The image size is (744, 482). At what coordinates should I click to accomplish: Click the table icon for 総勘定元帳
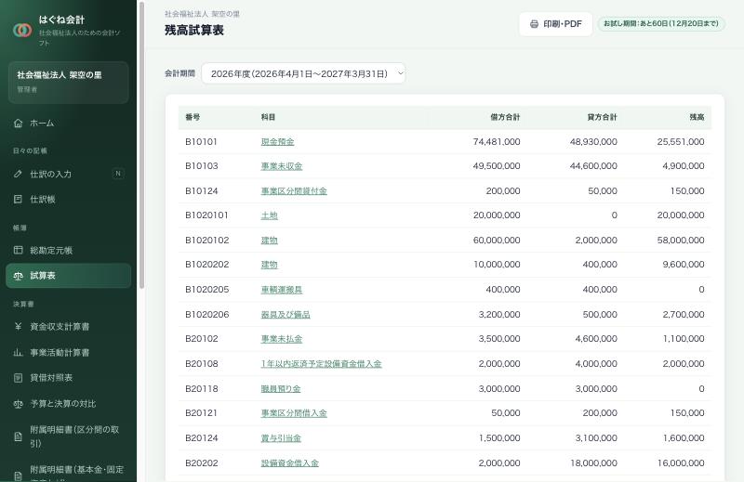18,250
